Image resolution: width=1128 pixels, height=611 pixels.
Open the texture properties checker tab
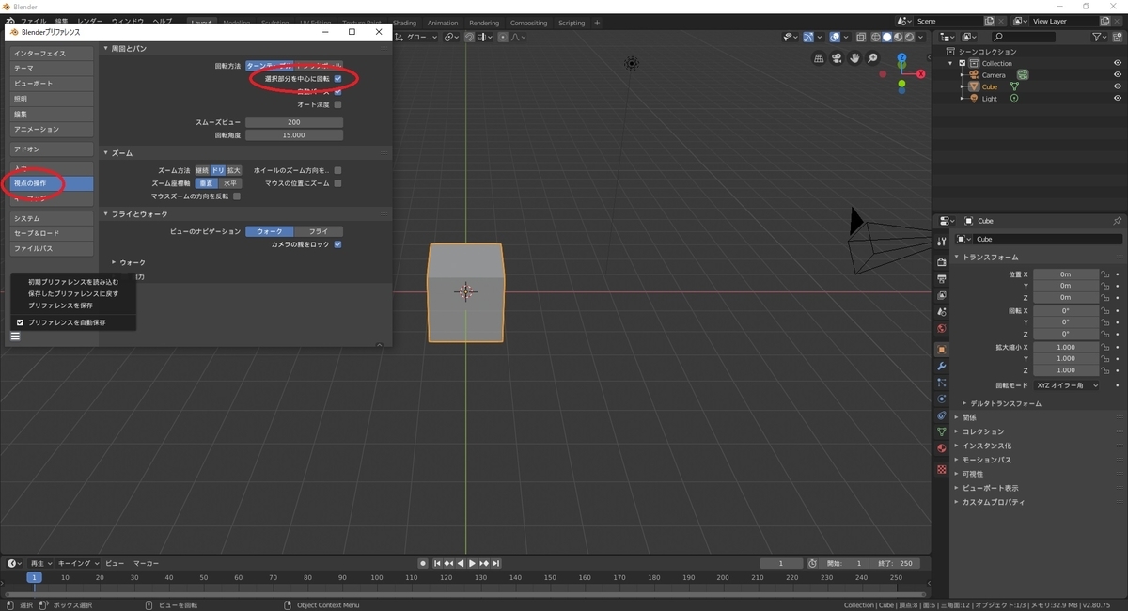[942, 469]
